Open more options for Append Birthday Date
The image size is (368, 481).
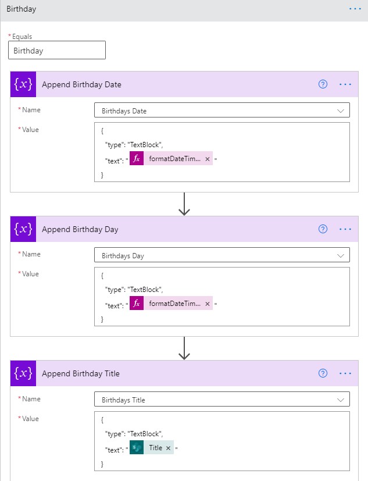(345, 84)
